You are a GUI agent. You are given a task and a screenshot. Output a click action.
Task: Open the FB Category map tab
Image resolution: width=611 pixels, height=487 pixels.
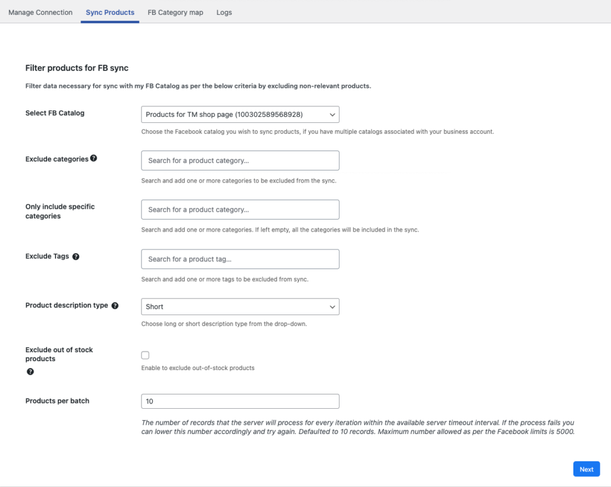[175, 12]
